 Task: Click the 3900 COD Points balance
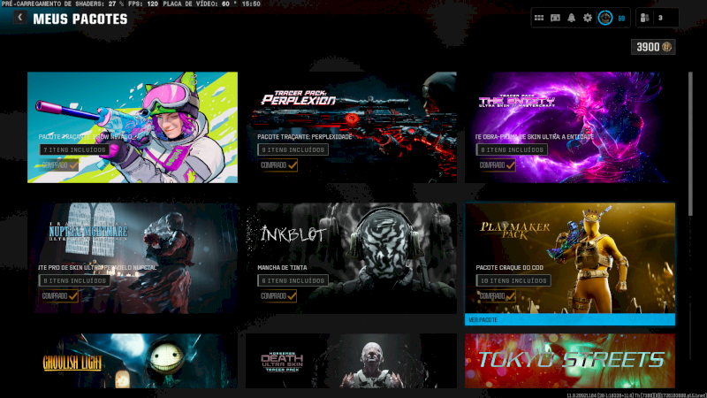[653, 47]
